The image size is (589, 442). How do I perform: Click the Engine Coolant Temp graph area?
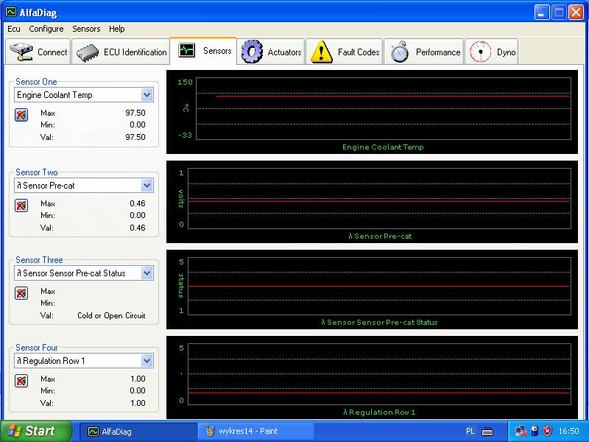[379, 109]
